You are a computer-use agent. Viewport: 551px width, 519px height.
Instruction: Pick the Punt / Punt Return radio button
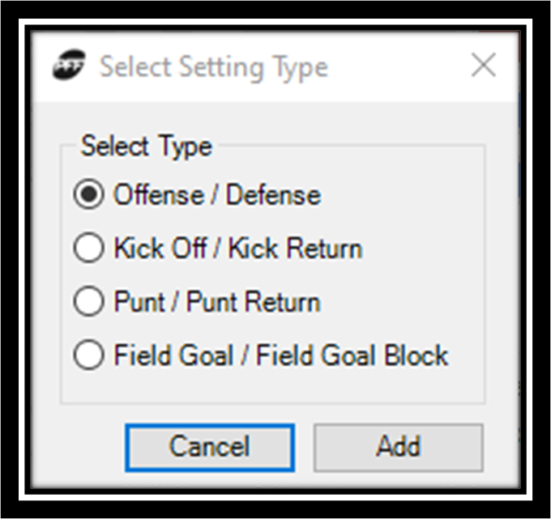click(89, 302)
